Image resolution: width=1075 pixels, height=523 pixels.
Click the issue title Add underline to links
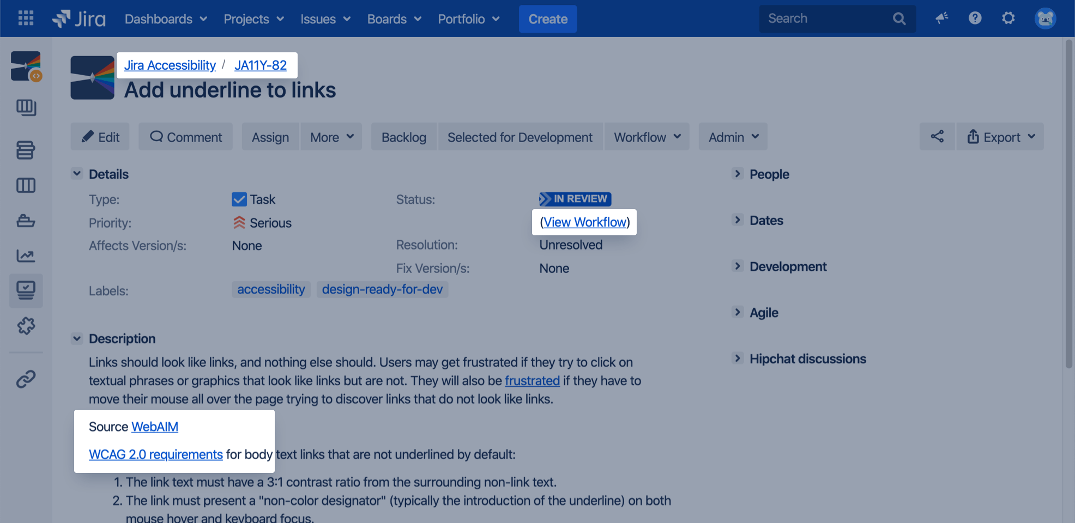[230, 90]
